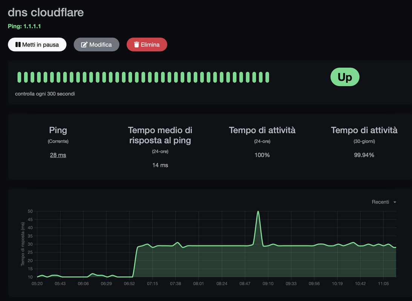The height and width of the screenshot is (301, 412).
Task: Click the last heartbeat bar on the right
Action: pos(267,78)
